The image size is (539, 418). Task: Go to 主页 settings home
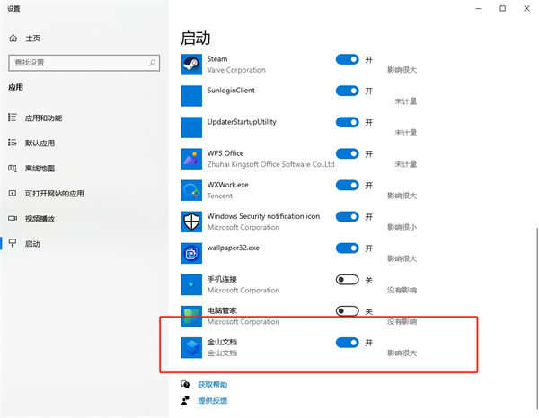(32, 39)
